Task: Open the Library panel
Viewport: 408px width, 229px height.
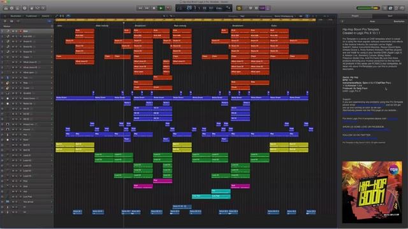Action: (6, 8)
